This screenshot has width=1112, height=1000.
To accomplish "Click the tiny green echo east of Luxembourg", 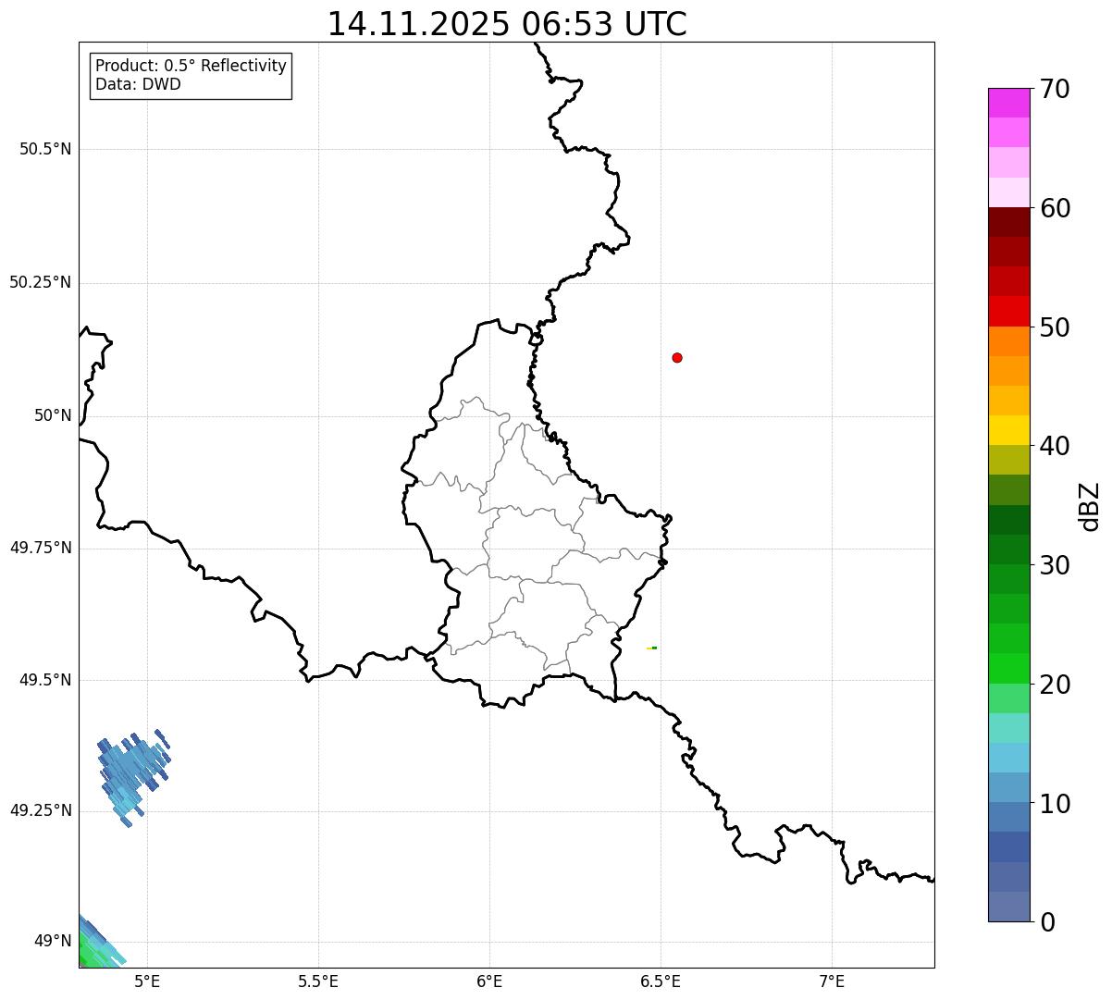I will tap(652, 648).
